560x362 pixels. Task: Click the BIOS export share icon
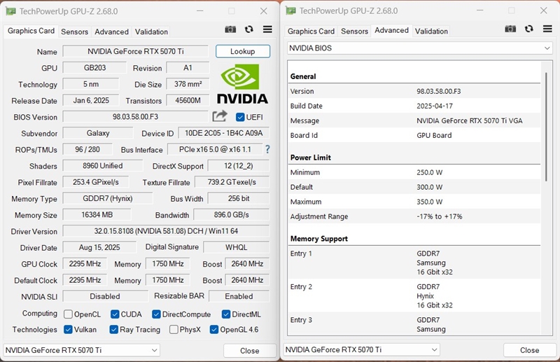tap(220, 116)
